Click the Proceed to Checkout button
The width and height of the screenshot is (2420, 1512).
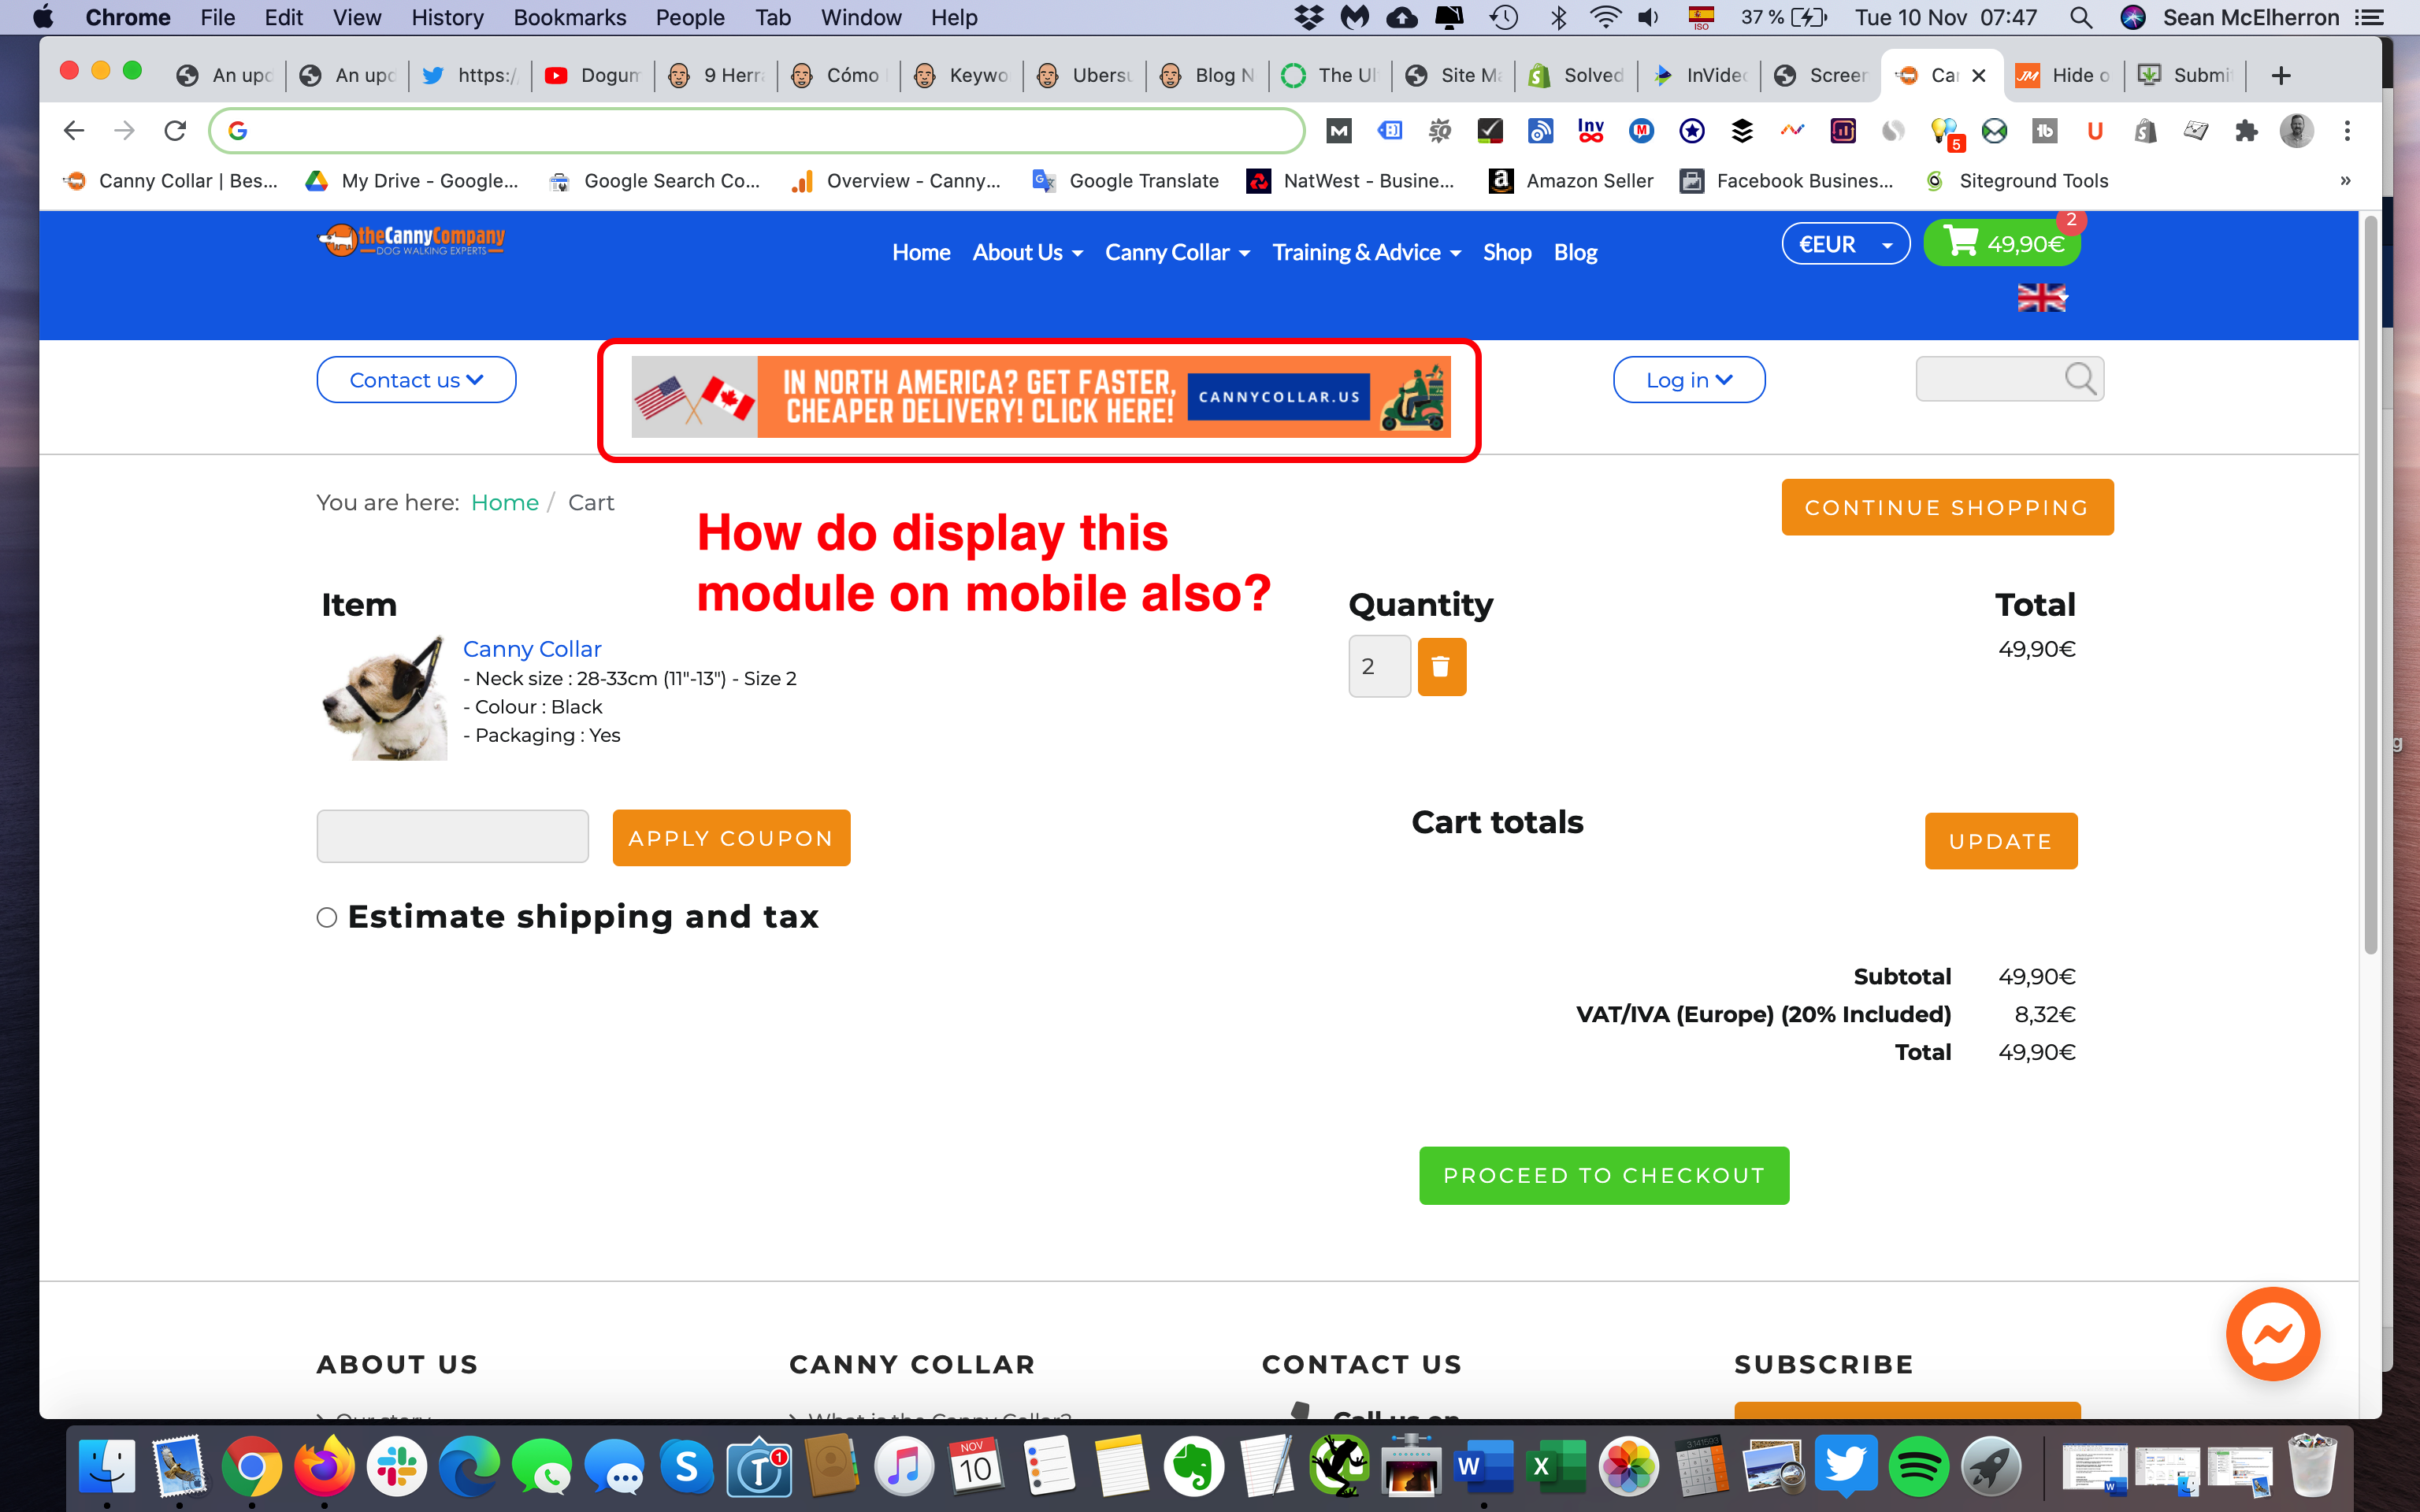click(x=1603, y=1175)
